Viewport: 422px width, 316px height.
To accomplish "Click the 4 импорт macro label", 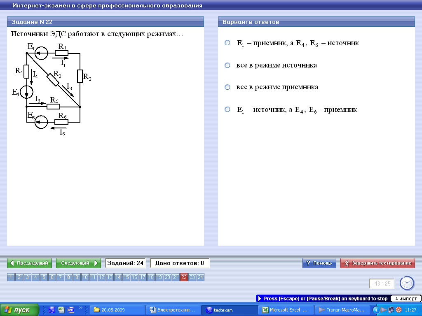I will (406, 299).
